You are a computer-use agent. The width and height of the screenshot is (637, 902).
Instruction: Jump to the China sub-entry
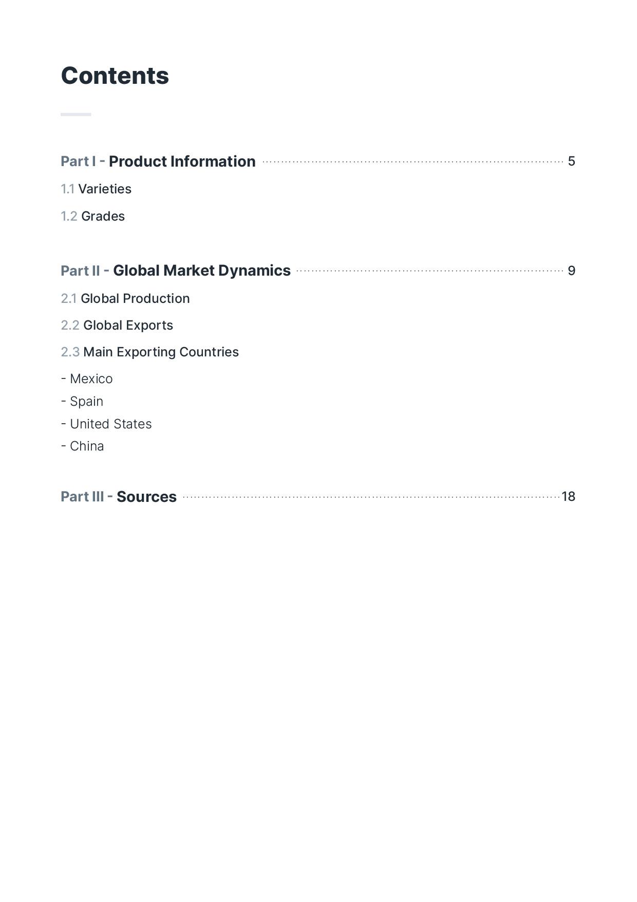coord(82,446)
